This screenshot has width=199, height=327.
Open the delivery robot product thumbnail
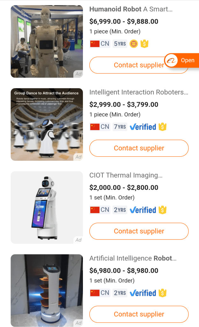[x=47, y=291]
